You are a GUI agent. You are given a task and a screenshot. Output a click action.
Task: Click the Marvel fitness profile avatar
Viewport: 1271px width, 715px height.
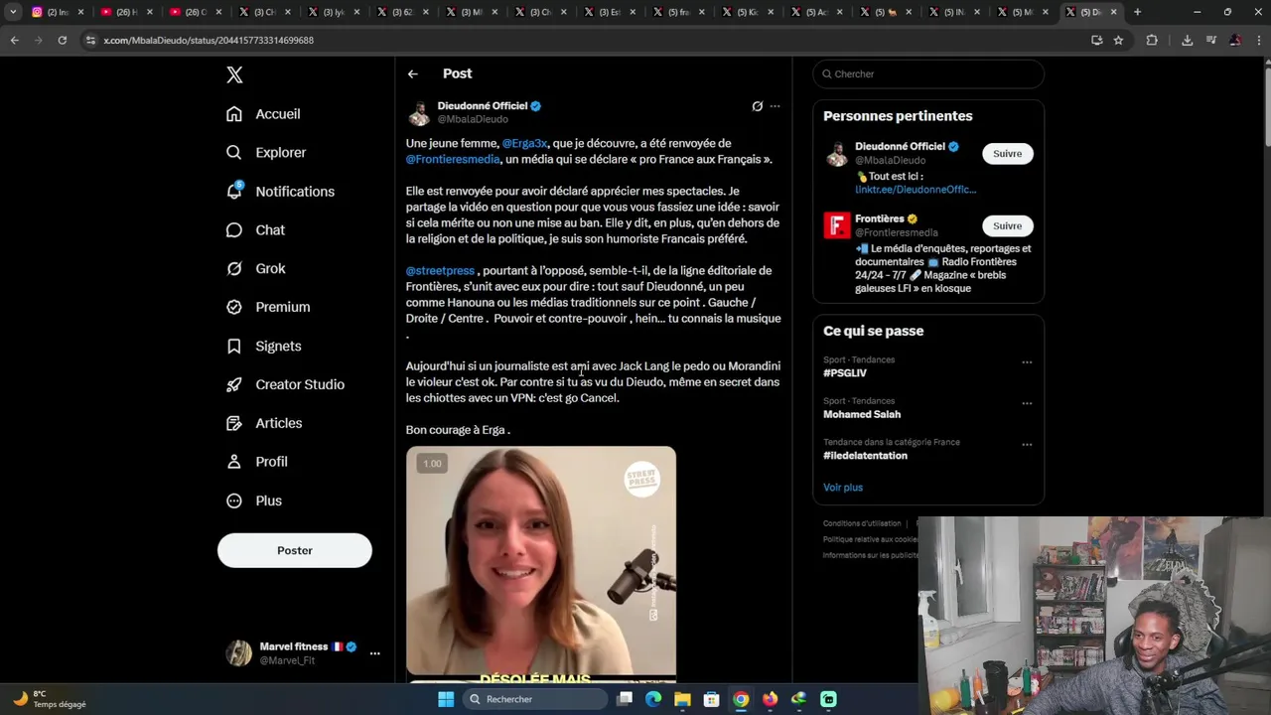[x=238, y=653]
